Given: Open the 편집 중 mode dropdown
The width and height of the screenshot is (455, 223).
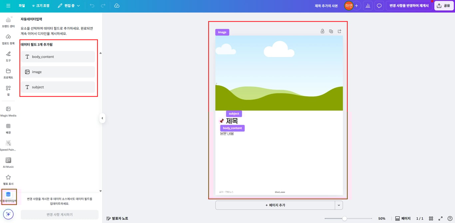Looking at the screenshot, I should click(x=69, y=6).
